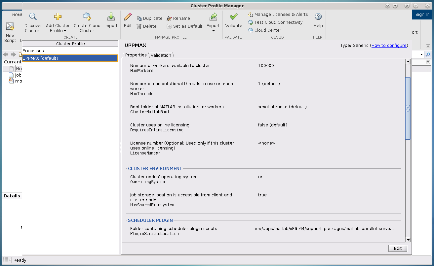Screen dimensions: 434x266
Task: Open Manage Licenses & Alerts
Action: [278, 15]
